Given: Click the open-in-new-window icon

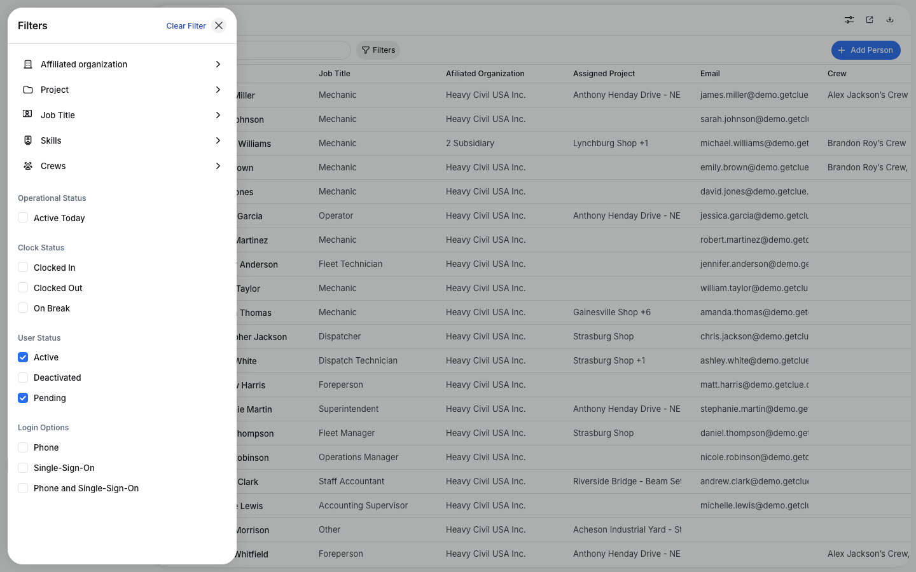Looking at the screenshot, I should 870,20.
